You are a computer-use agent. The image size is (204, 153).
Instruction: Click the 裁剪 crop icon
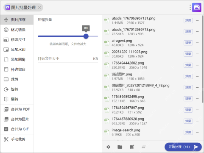tap(6, 79)
